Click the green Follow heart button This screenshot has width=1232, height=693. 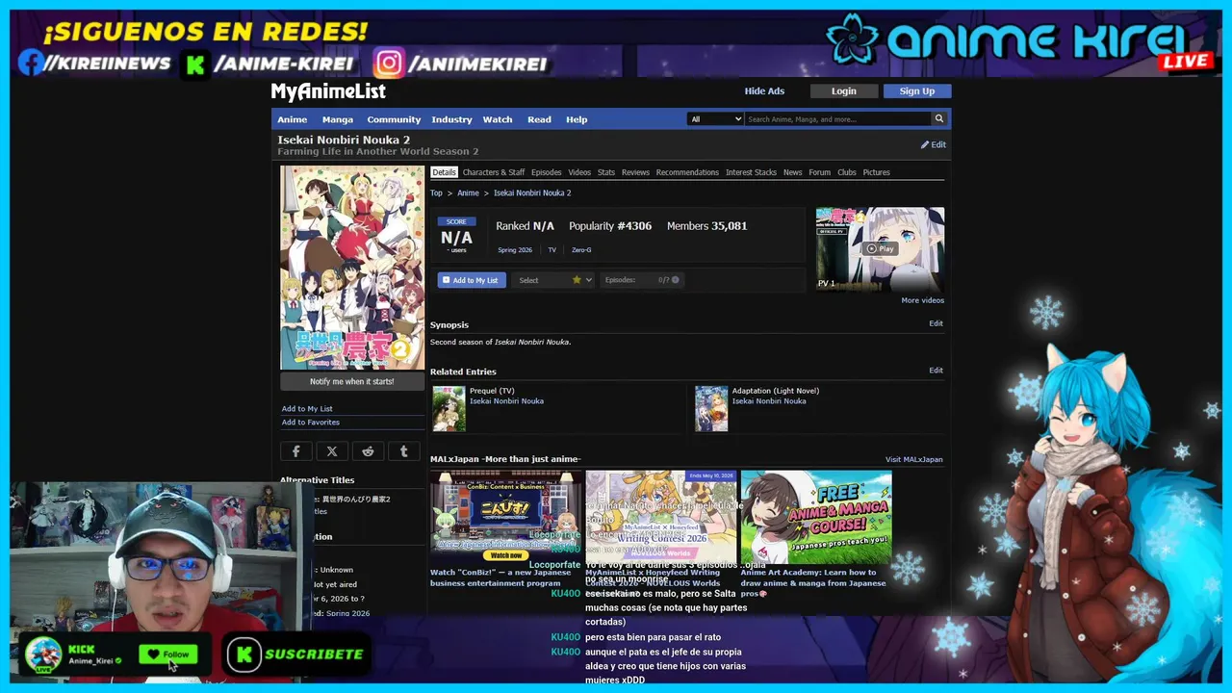click(x=168, y=654)
